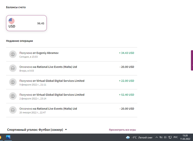Screen dimensions: 193x141
Task: Click person icon beside Evgeniy Abramov transaction
Action: [13, 54]
